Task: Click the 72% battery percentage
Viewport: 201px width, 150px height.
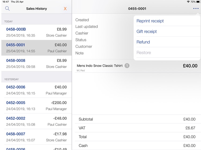Action: pyautogui.click(x=193, y=2)
